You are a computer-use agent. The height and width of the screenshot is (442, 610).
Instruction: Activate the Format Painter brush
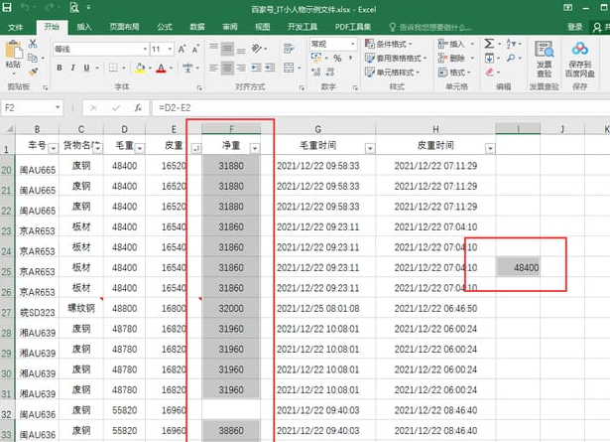click(x=33, y=72)
